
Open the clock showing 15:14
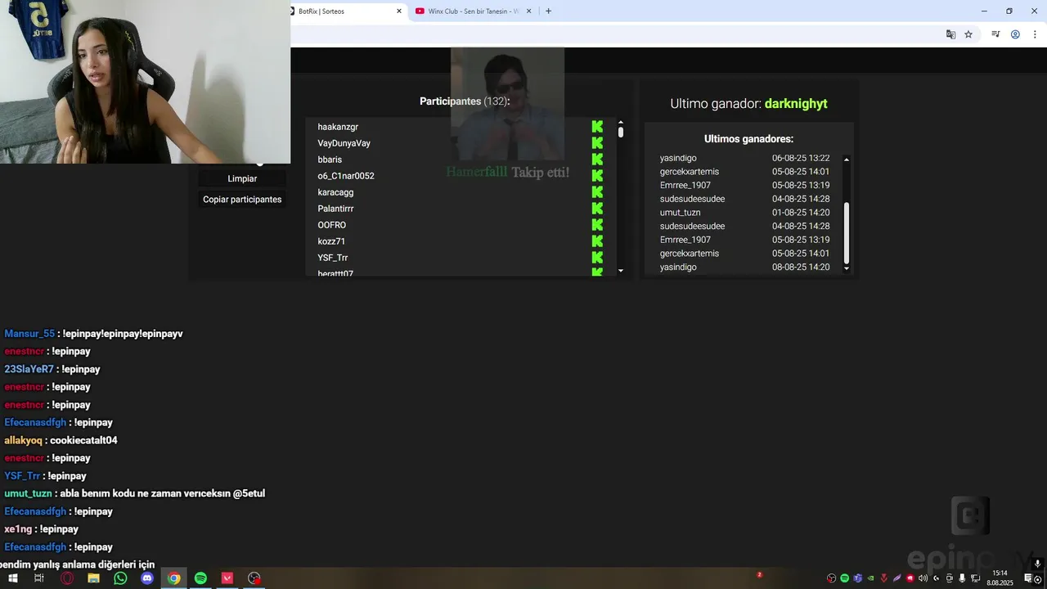pos(1000,578)
